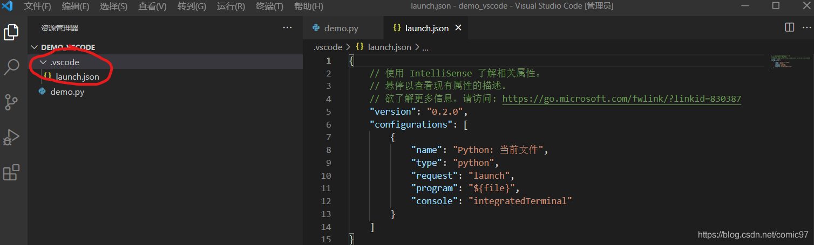Open the 文件(F) menu

pyautogui.click(x=38, y=6)
